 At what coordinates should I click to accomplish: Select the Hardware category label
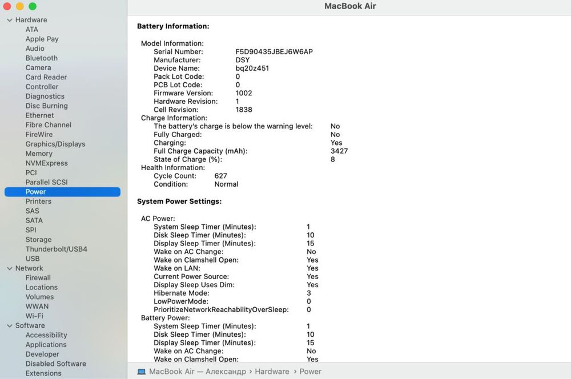coord(31,20)
